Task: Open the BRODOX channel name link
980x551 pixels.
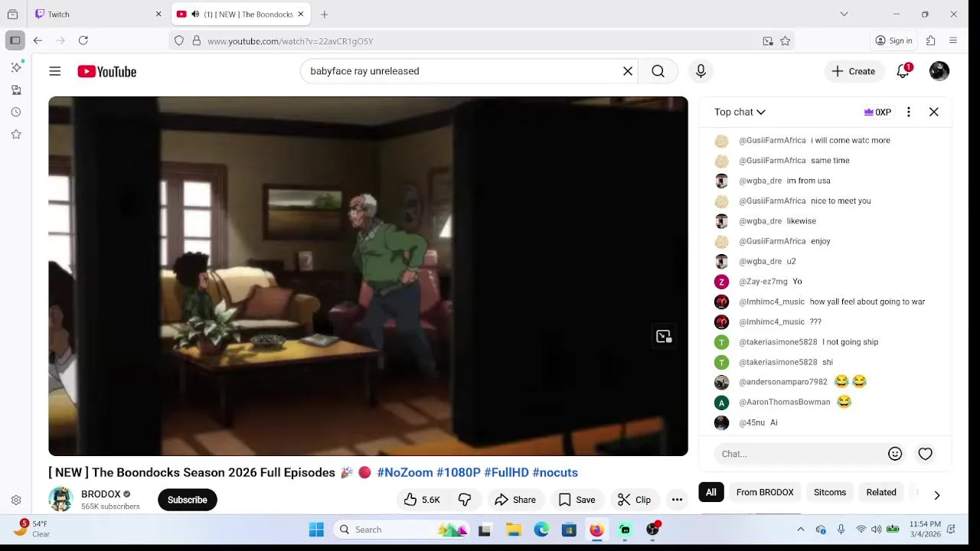Action: [x=101, y=494]
